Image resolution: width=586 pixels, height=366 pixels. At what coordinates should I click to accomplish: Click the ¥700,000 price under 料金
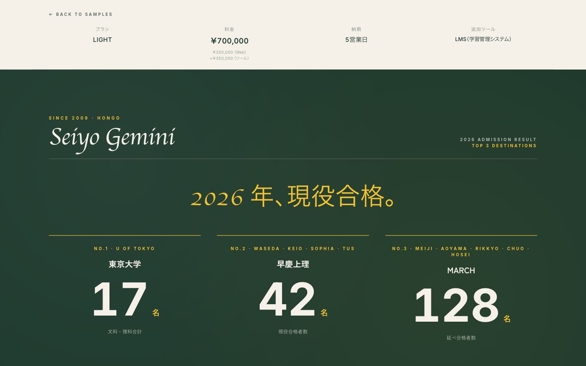point(230,41)
